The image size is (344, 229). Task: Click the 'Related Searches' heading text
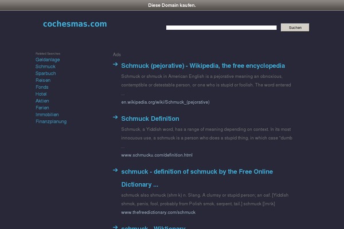(48, 53)
